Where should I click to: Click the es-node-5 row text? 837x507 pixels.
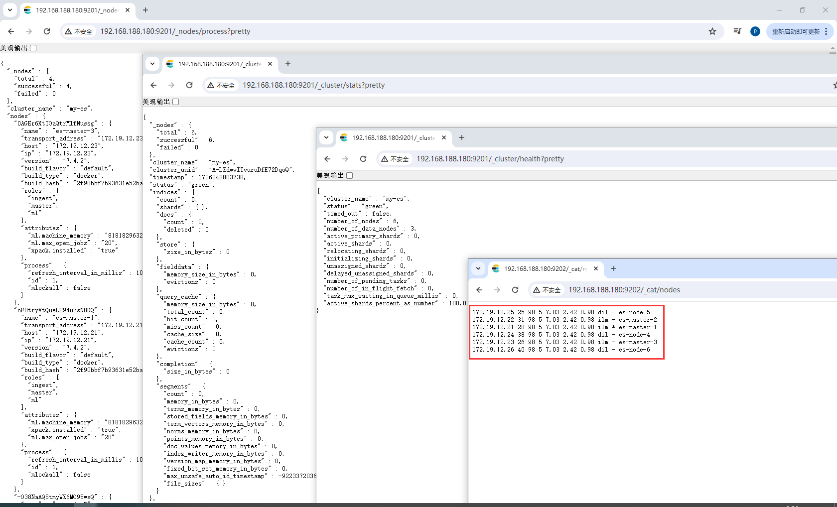tap(561, 312)
